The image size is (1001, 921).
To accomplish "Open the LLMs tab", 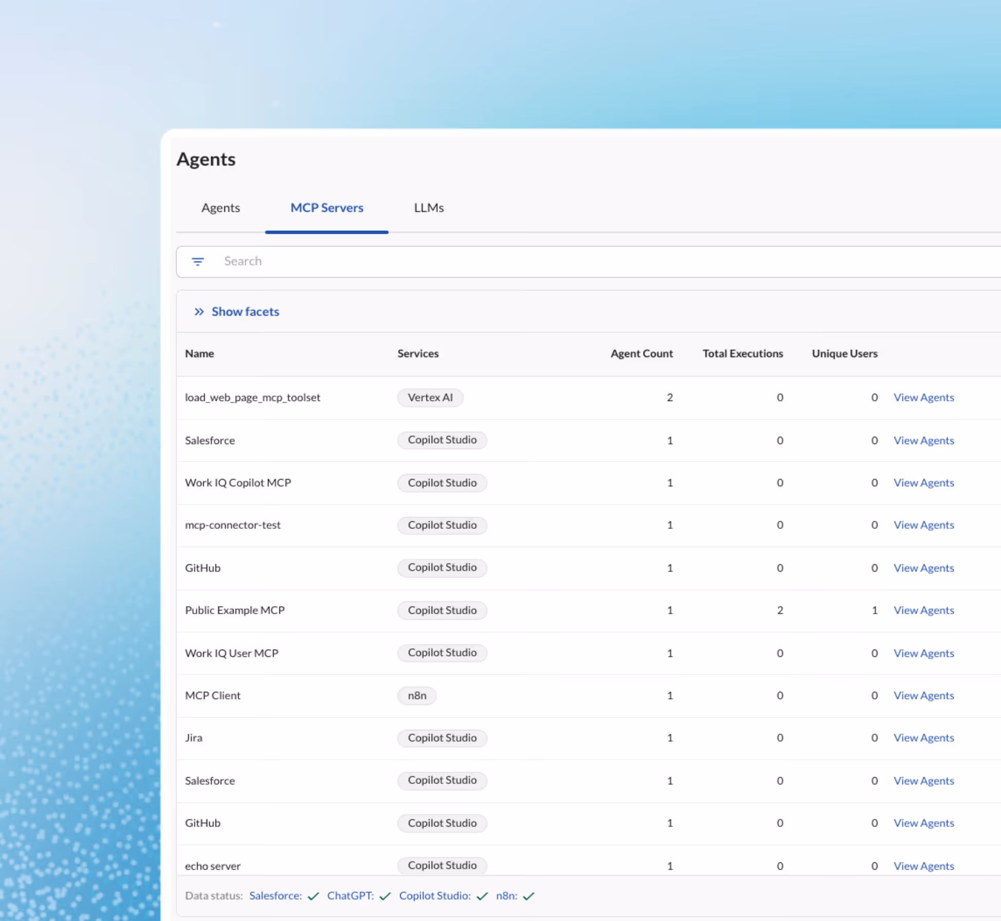I will pyautogui.click(x=429, y=208).
